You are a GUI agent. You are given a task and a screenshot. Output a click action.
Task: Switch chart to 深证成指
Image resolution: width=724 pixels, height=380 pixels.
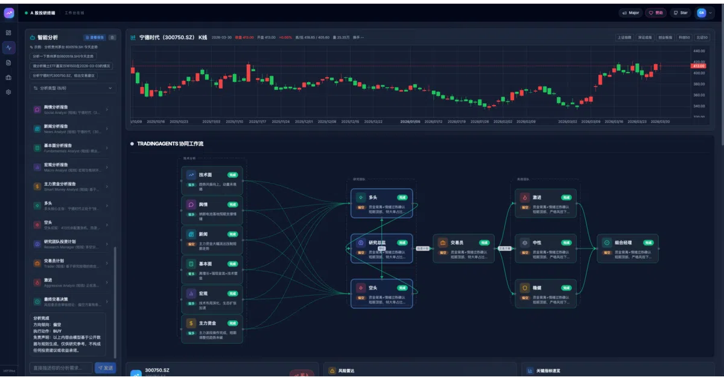click(645, 37)
